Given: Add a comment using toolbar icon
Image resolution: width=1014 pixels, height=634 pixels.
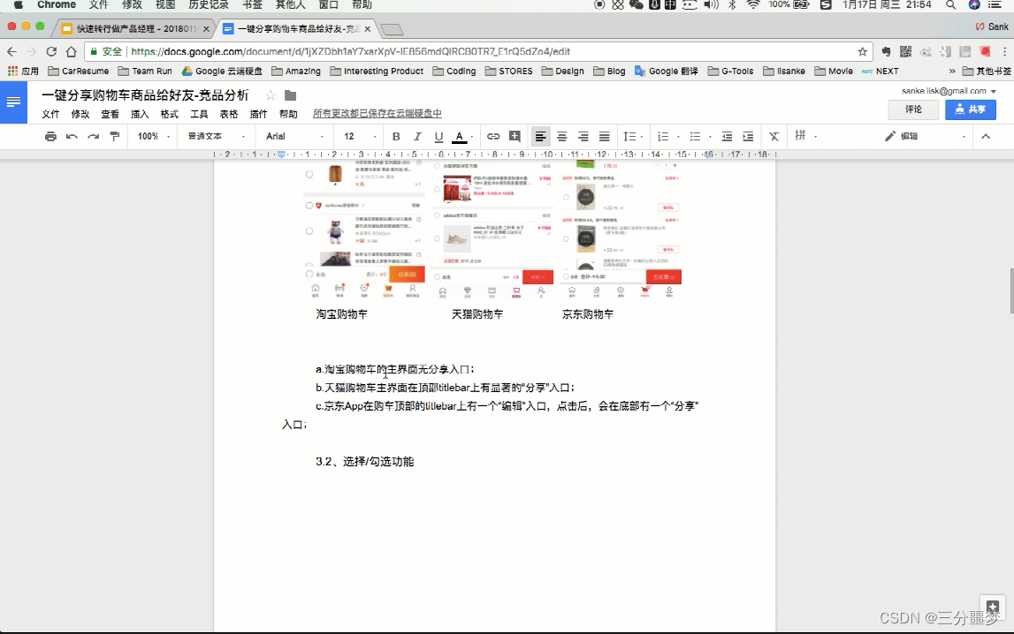Looking at the screenshot, I should coord(515,136).
